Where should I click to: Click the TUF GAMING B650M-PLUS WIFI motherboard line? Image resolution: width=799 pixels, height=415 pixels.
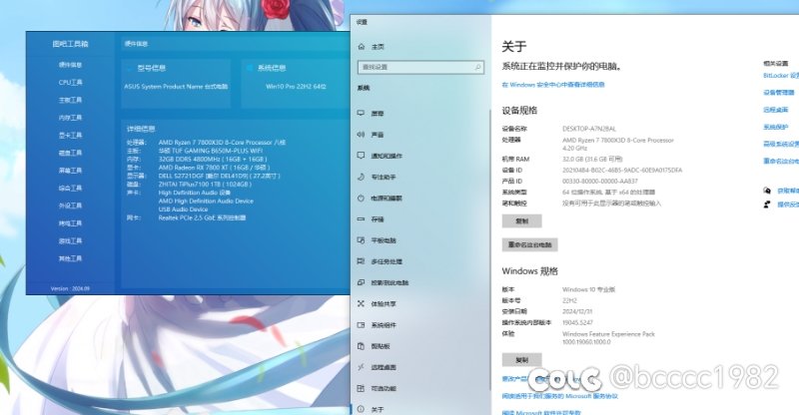click(211, 151)
